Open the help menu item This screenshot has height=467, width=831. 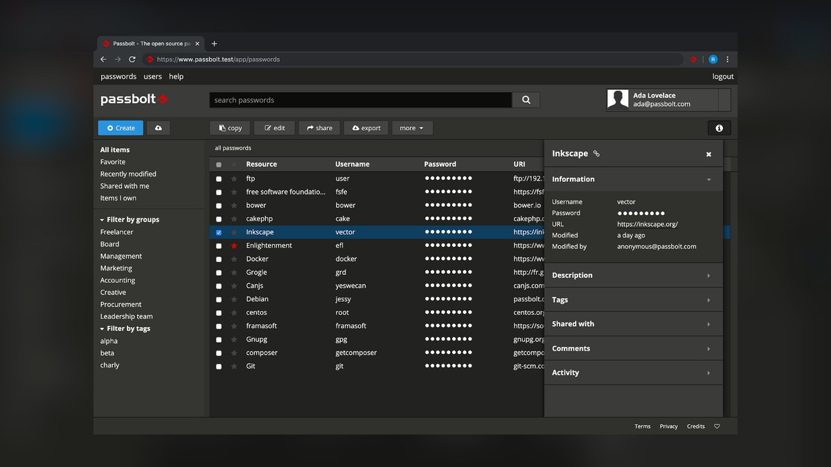pyautogui.click(x=177, y=77)
